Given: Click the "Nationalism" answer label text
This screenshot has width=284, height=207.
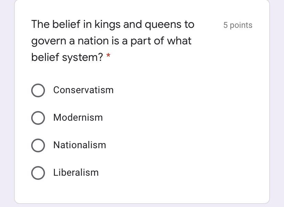Looking at the screenshot, I should [80, 145].
